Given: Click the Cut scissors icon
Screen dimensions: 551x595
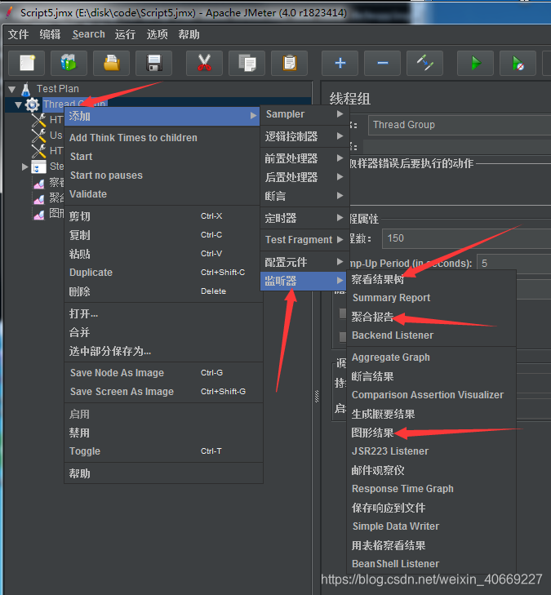Looking at the screenshot, I should coord(204,63).
